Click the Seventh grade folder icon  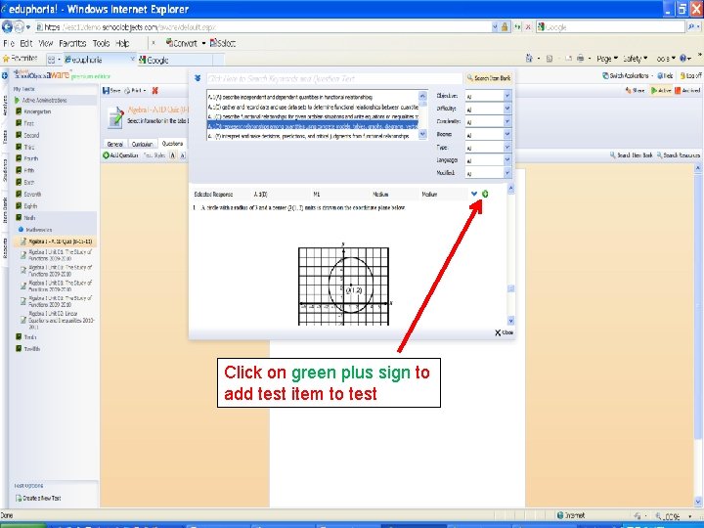[x=19, y=194]
